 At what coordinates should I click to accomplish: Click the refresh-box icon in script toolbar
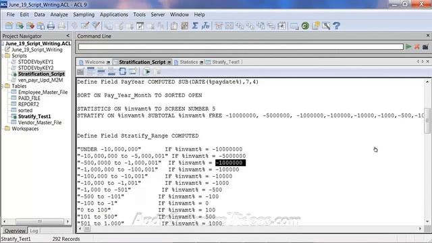[x=122, y=72]
